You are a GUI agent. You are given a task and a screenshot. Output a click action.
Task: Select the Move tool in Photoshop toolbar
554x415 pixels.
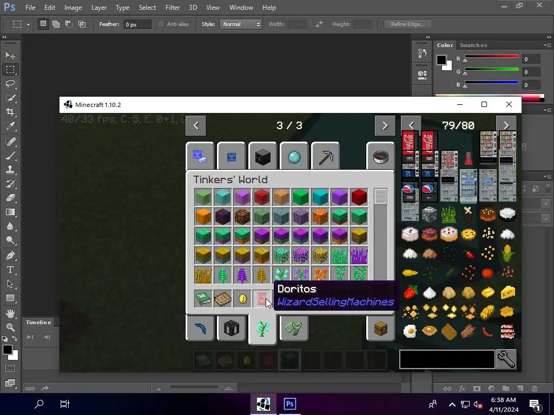(10, 56)
